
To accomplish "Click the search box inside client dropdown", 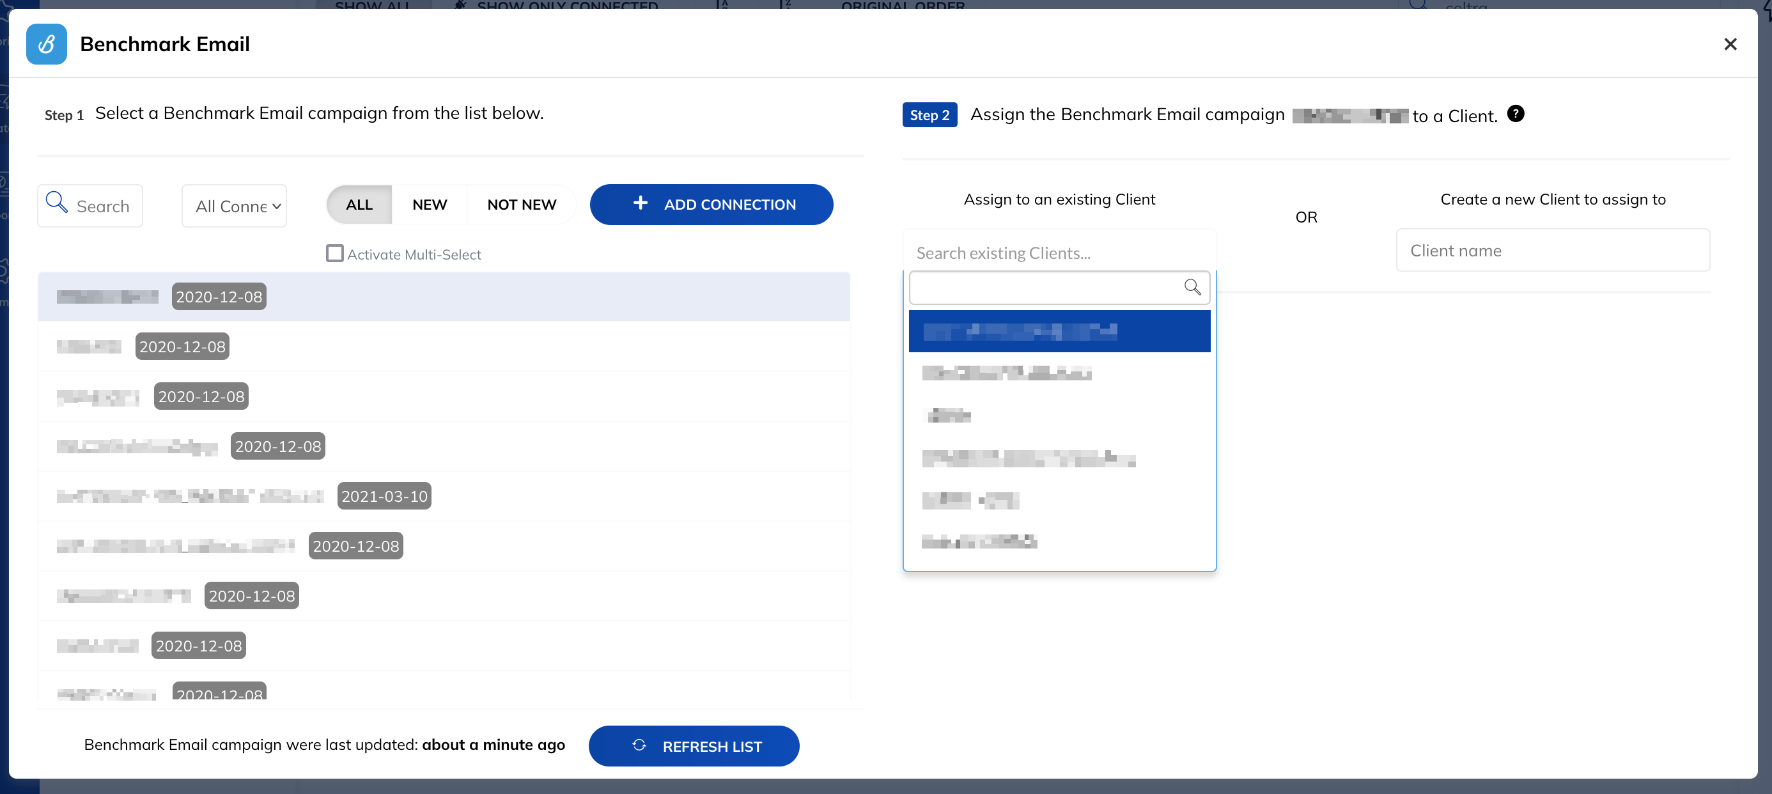I will (x=1059, y=288).
